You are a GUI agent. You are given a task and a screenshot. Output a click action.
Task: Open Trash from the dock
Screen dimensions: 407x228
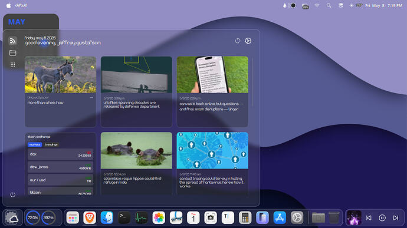(334, 217)
